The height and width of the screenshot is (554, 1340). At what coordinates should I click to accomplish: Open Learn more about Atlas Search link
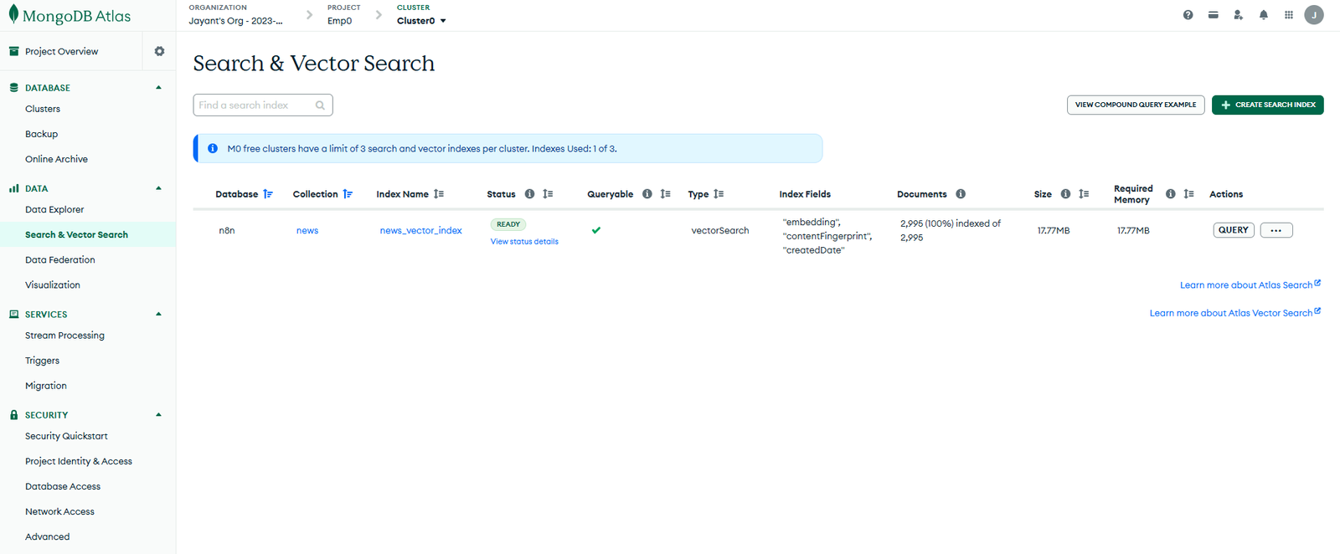point(1250,285)
